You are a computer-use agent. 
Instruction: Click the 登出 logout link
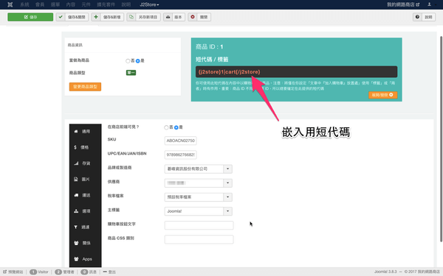pos(109,272)
